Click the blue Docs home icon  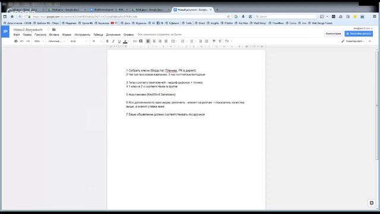tap(5, 32)
